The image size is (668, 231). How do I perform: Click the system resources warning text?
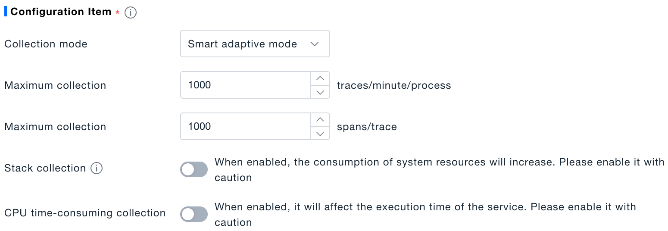point(440,170)
